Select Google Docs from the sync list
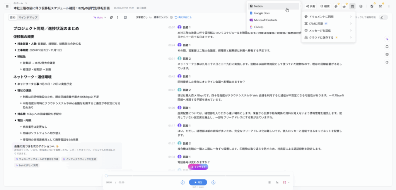The height and width of the screenshot is (190, 396). tap(273, 13)
